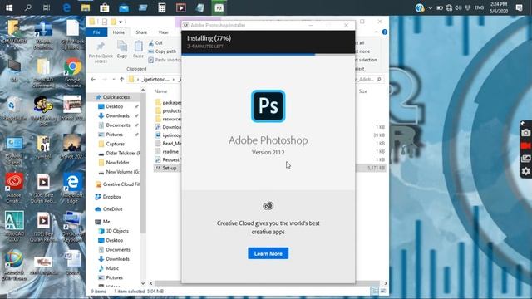The width and height of the screenshot is (532, 299).
Task: Open Microsoft Store from the taskbar
Action: (105, 7)
